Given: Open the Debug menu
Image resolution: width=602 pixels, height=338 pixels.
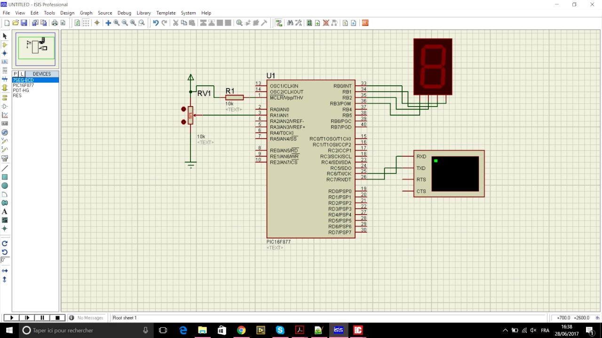Looking at the screenshot, I should (x=124, y=13).
